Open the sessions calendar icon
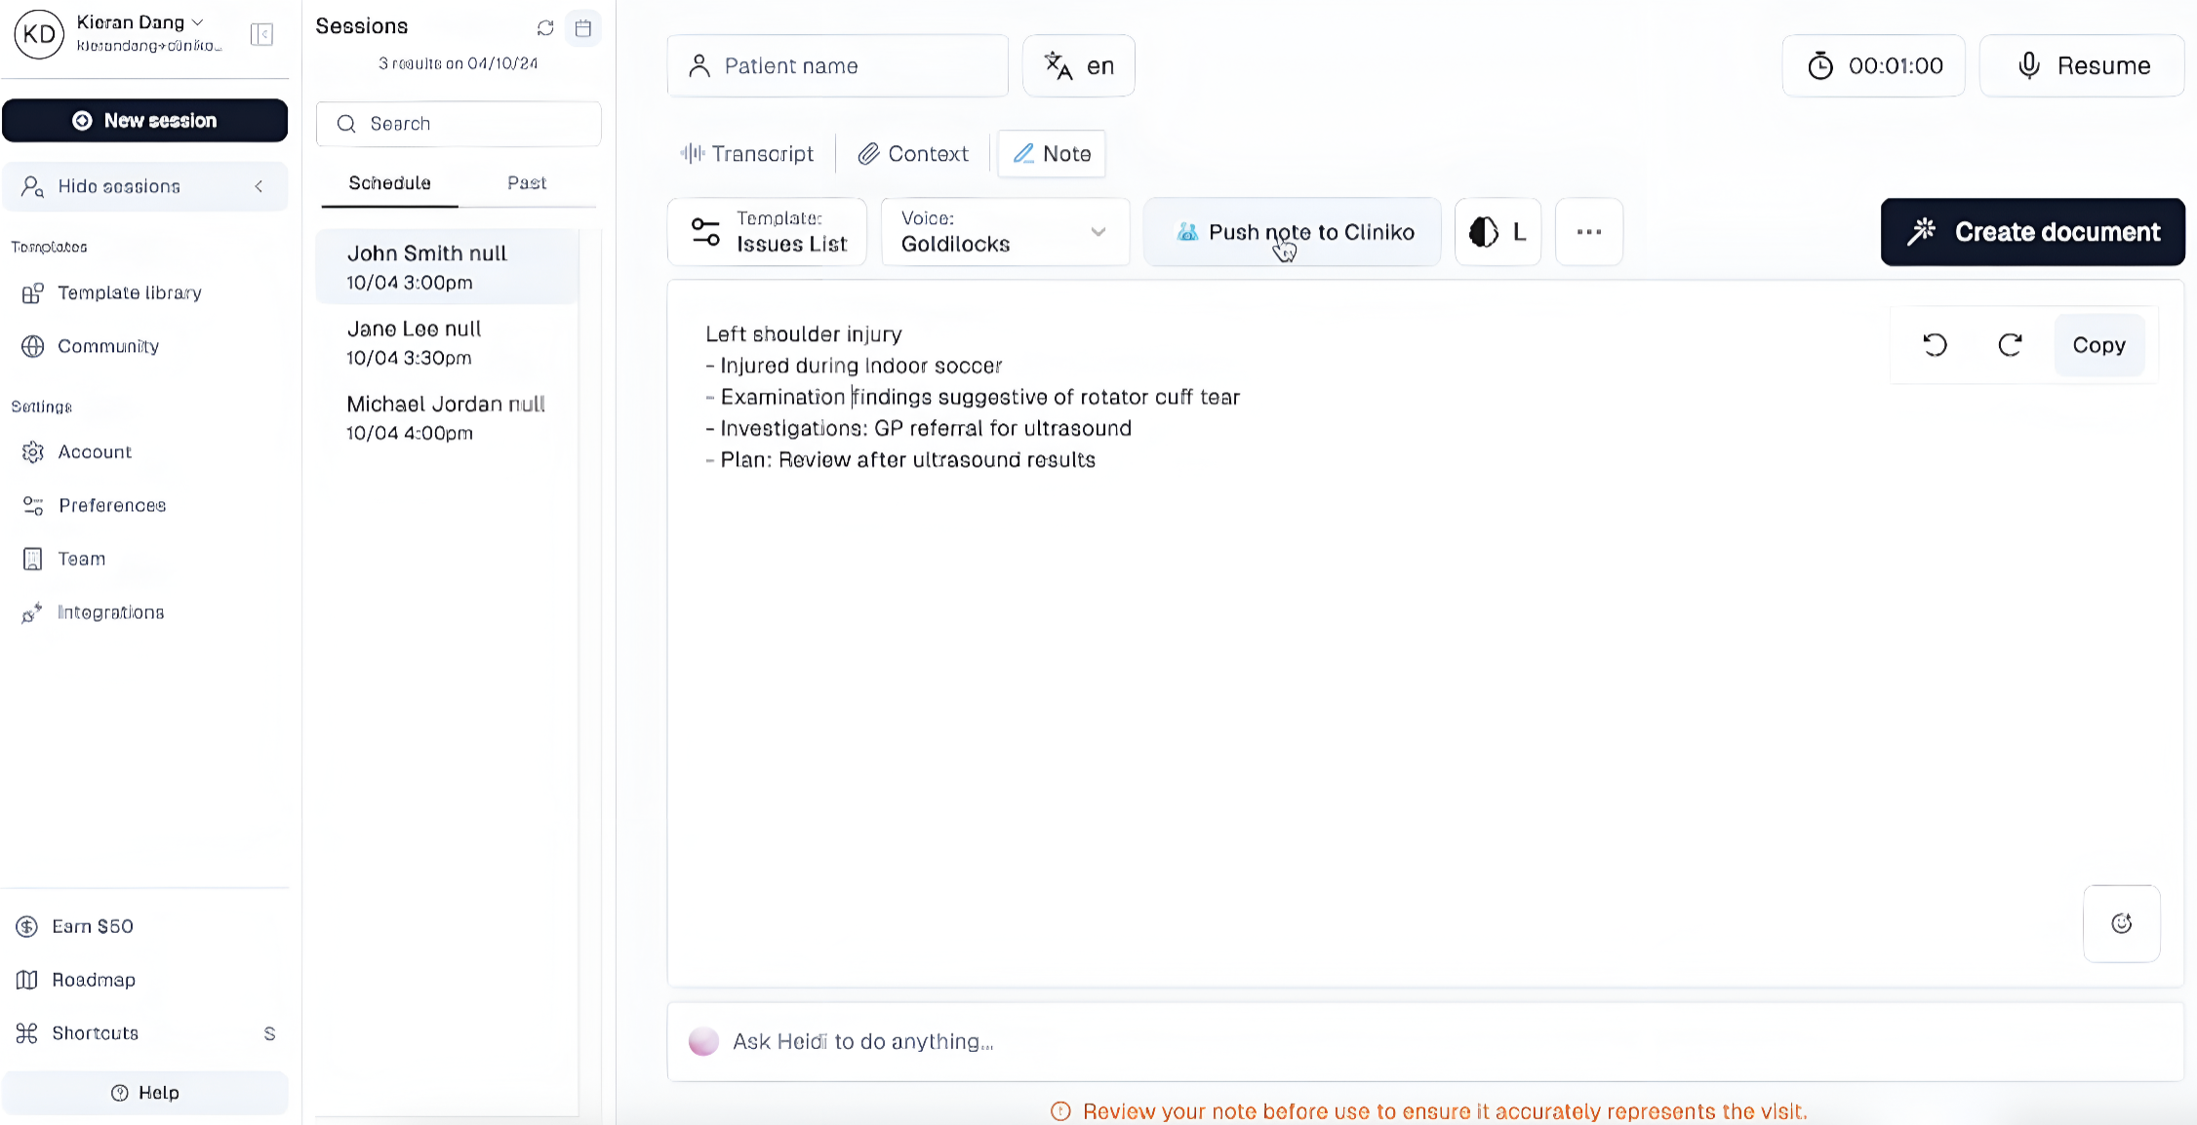The image size is (2197, 1125). 583,28
